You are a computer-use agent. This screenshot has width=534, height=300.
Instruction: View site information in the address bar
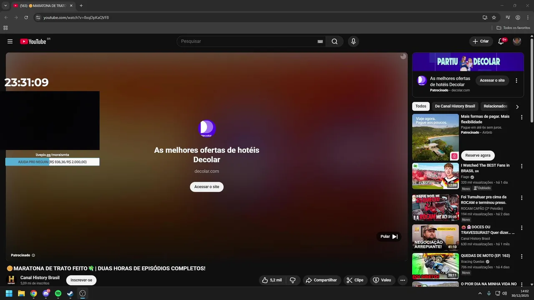coord(38,17)
